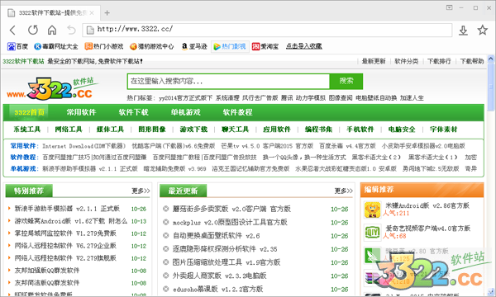The height and width of the screenshot is (297, 496).
Task: Click the undo closed tab arrow icon
Action: pos(71,30)
